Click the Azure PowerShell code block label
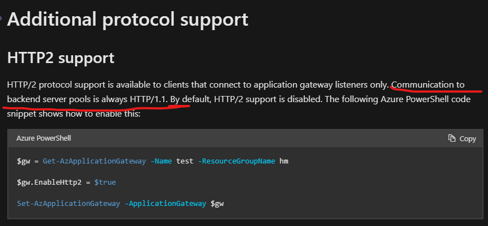Image resolution: width=488 pixels, height=226 pixels. click(44, 138)
